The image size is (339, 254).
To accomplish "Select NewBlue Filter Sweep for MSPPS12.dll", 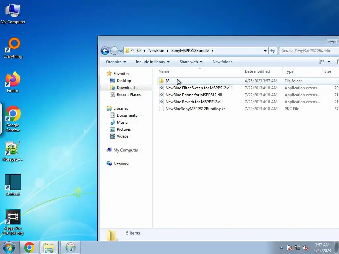I will click(x=198, y=88).
